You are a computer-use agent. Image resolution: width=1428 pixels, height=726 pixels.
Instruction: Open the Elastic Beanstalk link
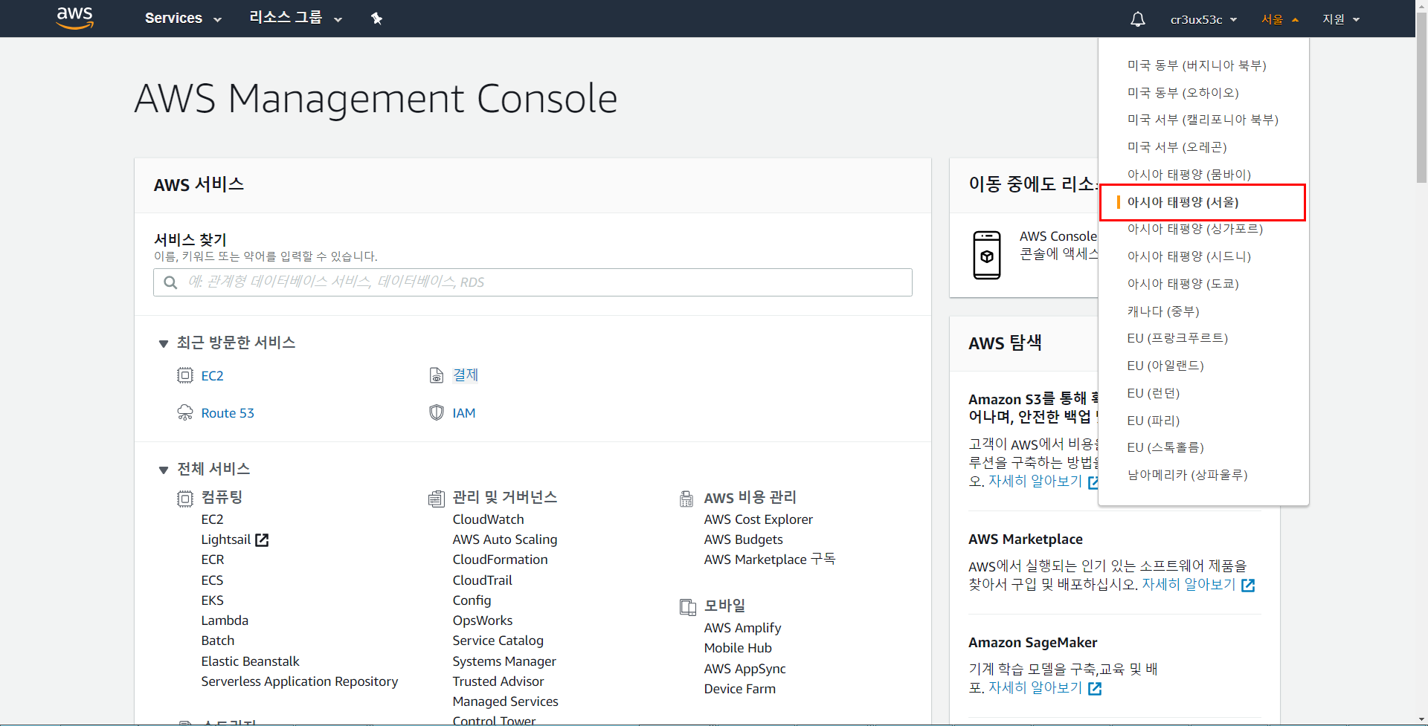tap(250, 661)
